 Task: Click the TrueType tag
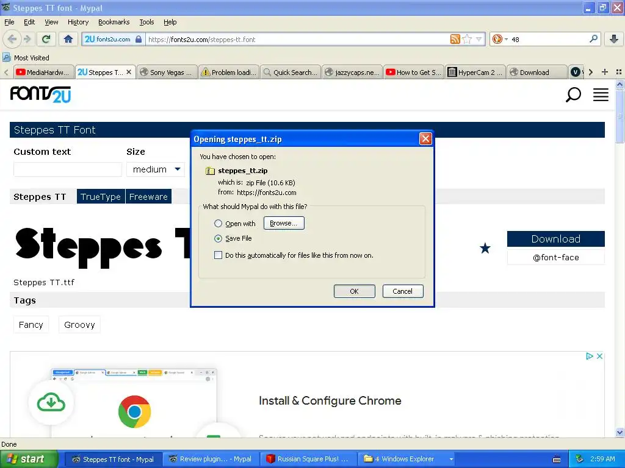(x=101, y=197)
